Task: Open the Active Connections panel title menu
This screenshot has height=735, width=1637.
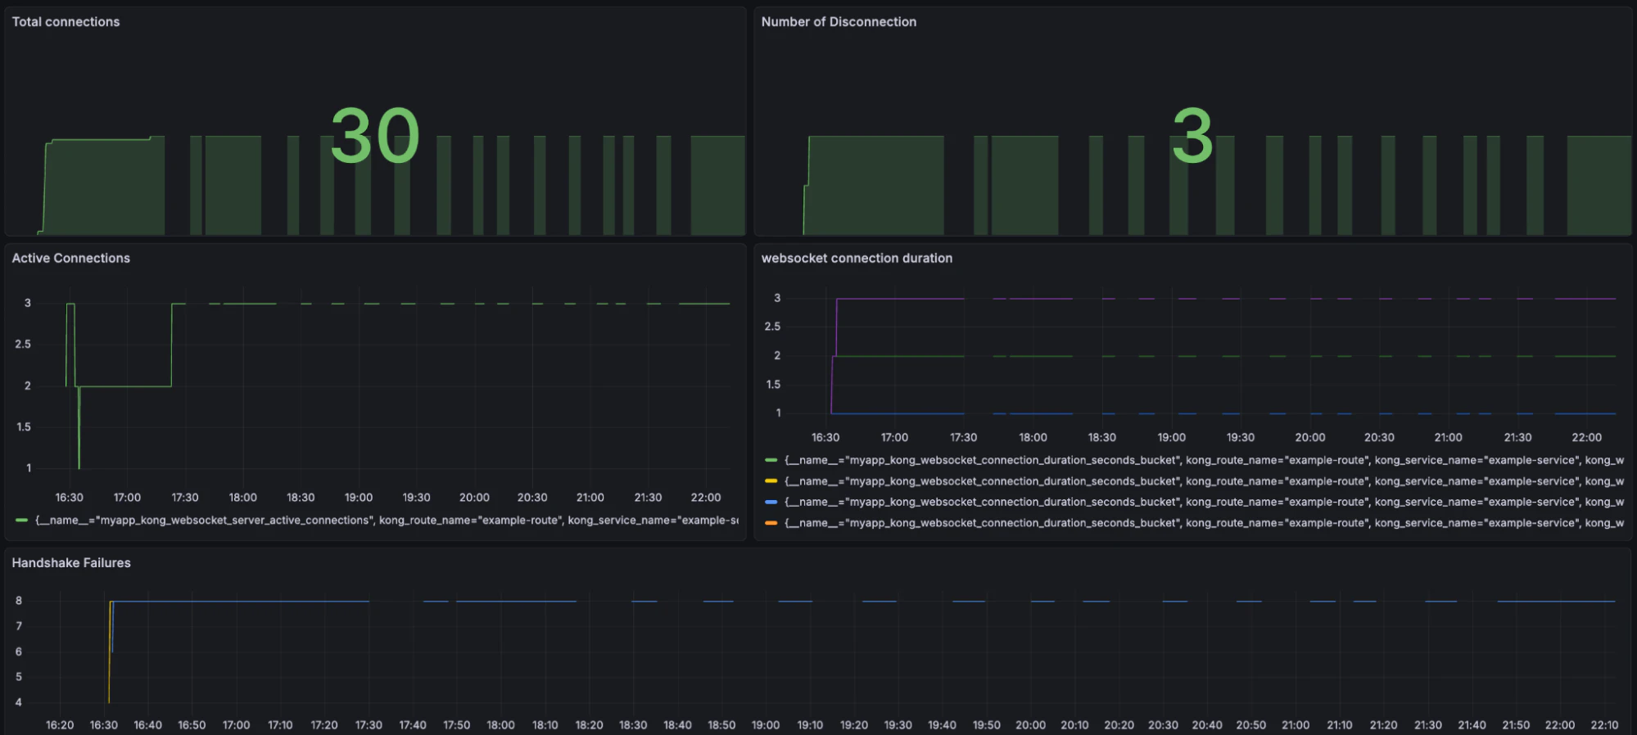Action: pos(70,258)
